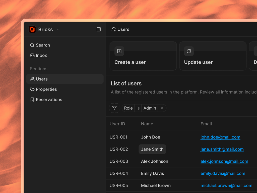
Task: Sort by the User ID column header
Action: 117,124
